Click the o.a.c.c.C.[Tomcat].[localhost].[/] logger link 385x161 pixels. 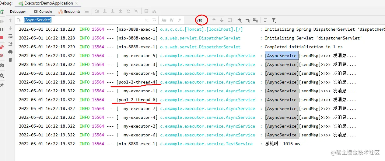[201, 29]
